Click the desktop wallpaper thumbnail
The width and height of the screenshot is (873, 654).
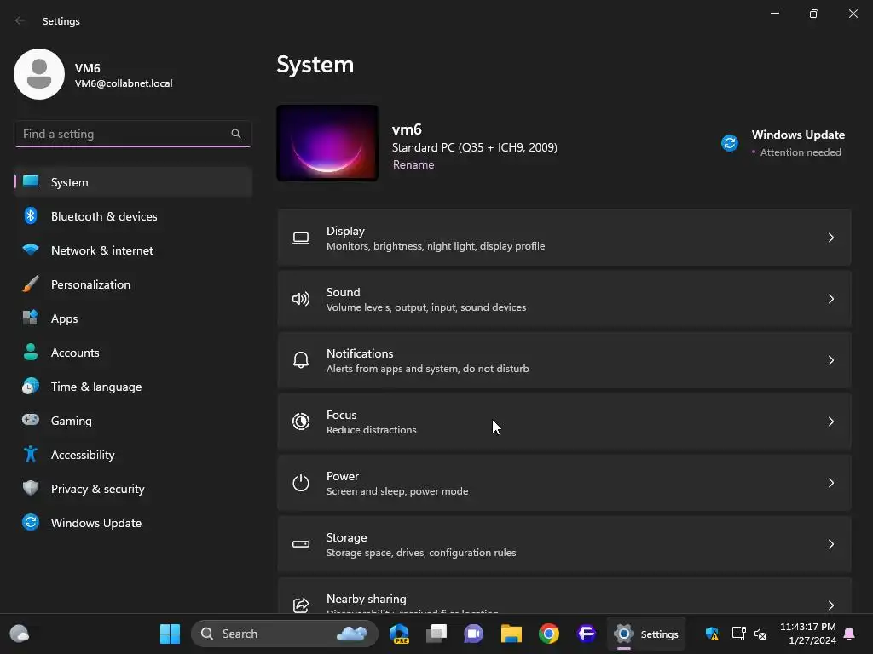click(x=327, y=143)
